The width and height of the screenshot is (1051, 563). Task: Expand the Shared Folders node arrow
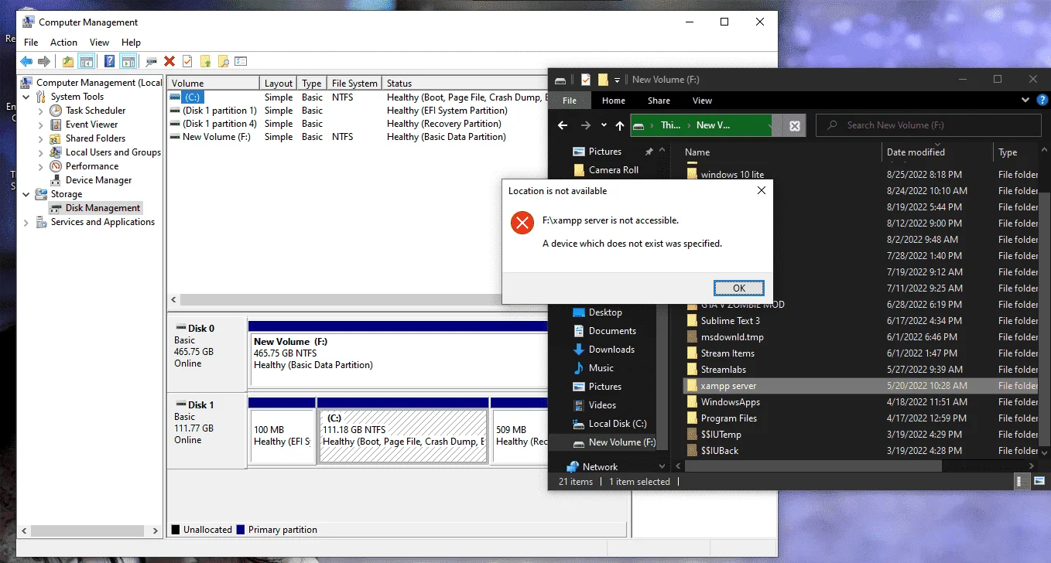pyautogui.click(x=41, y=138)
